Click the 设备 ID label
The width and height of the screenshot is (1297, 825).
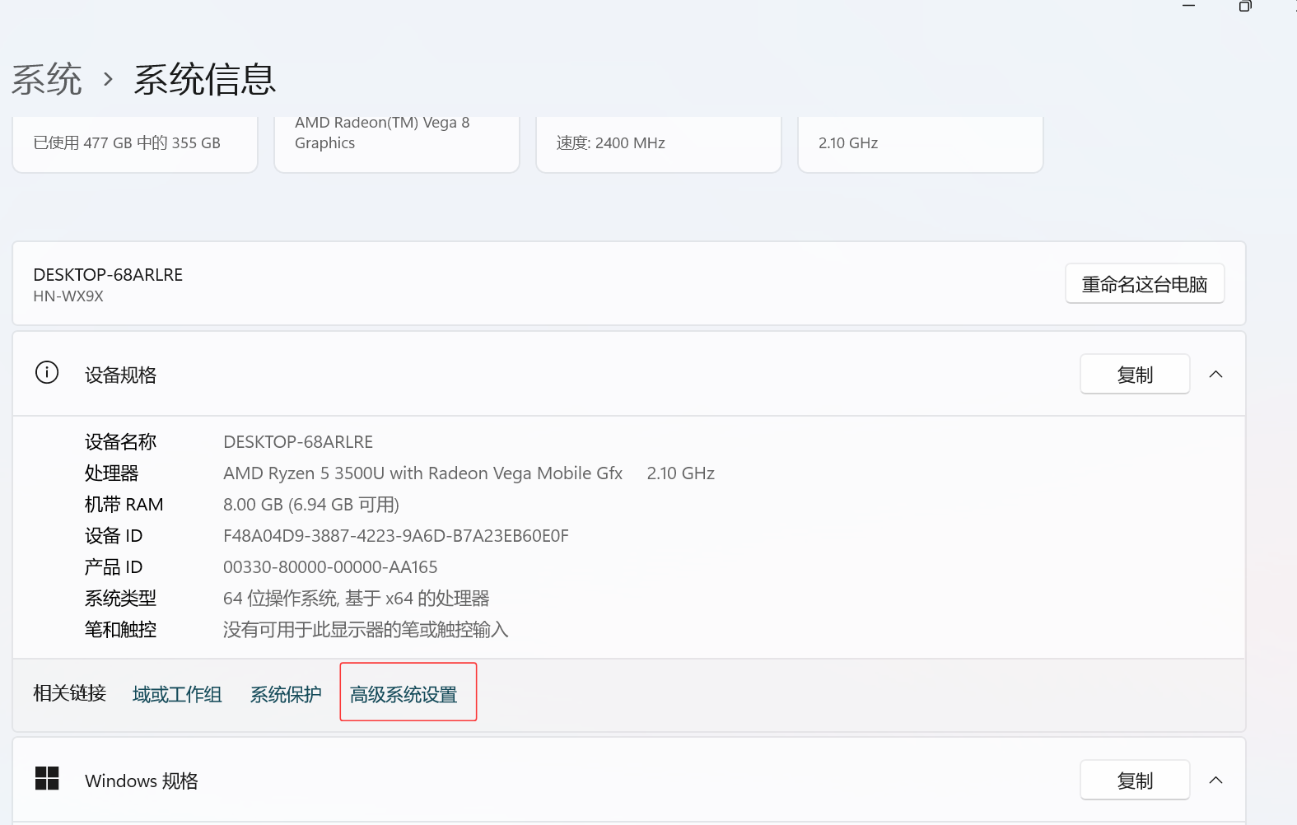[x=114, y=536]
